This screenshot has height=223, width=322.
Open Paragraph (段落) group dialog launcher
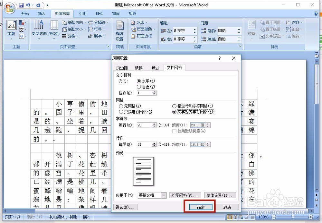pyautogui.click(x=240, y=46)
